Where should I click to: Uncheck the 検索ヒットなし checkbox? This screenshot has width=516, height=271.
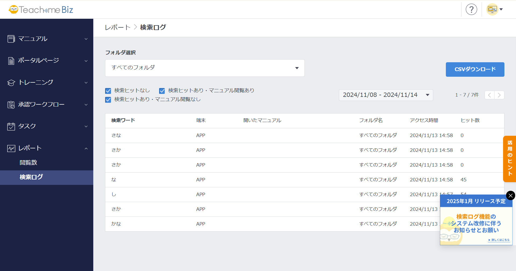(108, 91)
